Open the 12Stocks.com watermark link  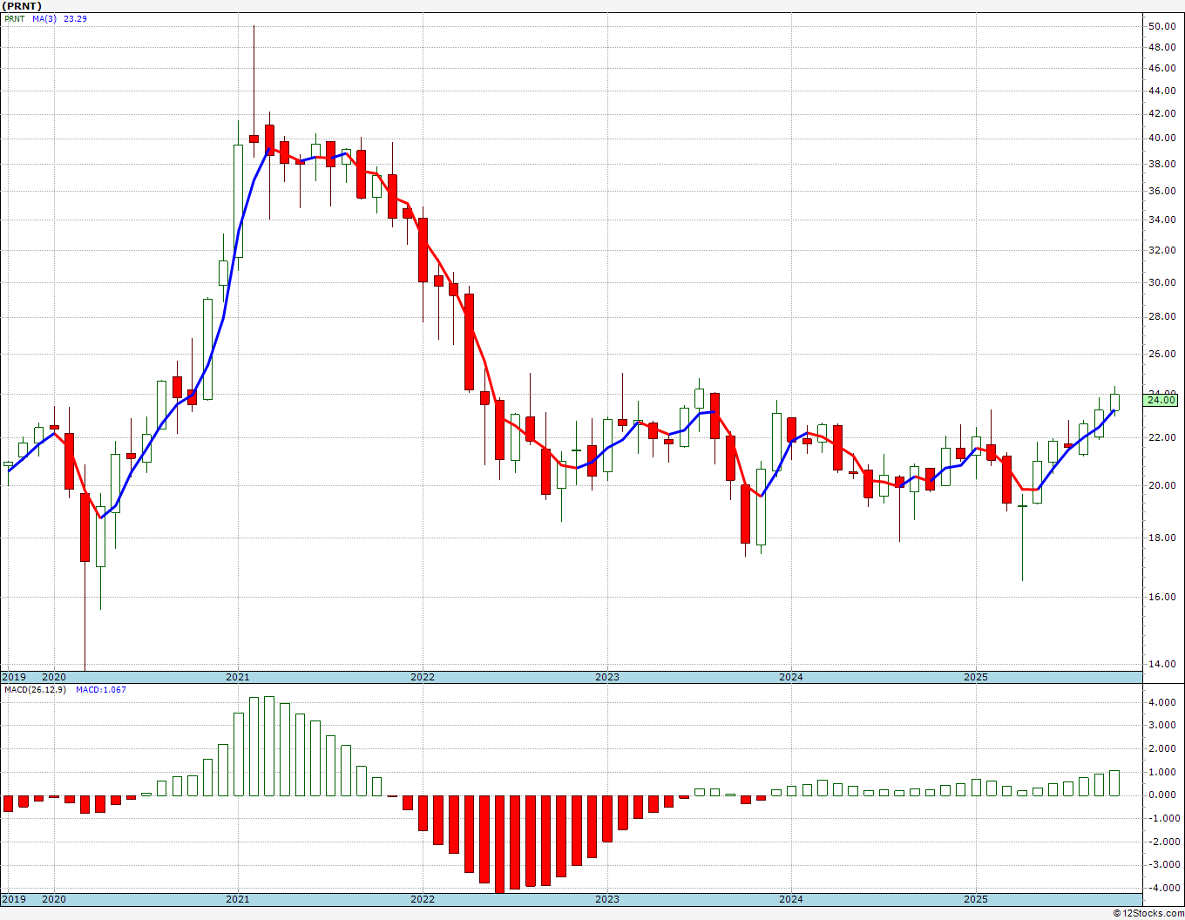tap(1148, 913)
